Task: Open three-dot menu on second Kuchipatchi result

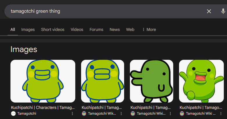Action: [x=121, y=114]
